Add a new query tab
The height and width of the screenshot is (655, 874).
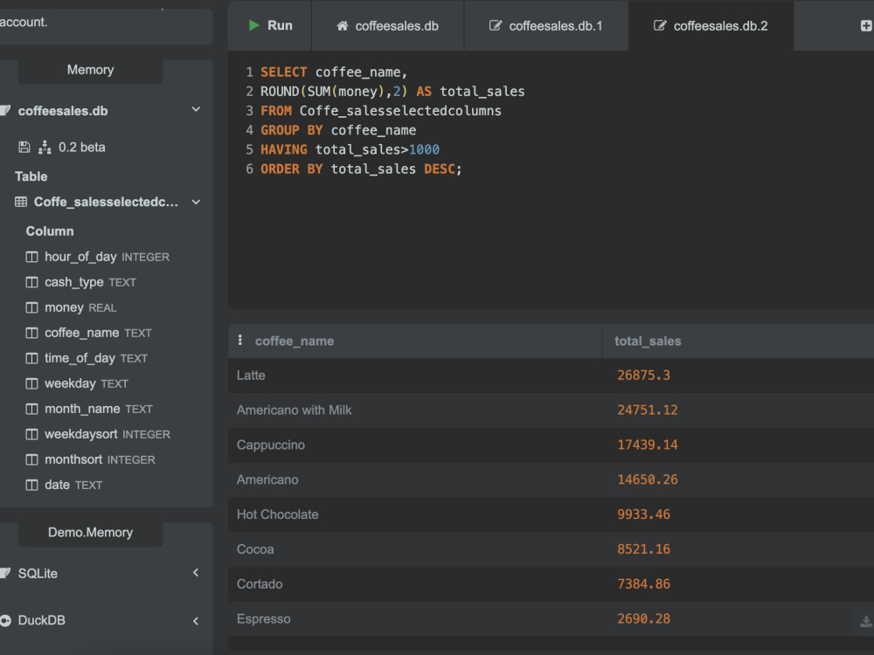(866, 25)
